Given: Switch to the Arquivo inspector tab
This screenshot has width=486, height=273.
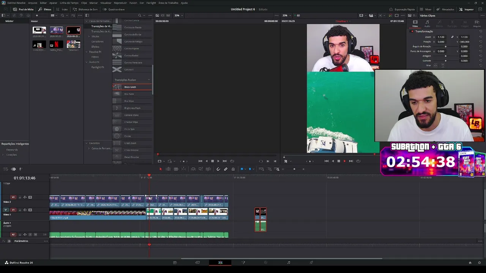Looking at the screenshot, I should point(477,24).
